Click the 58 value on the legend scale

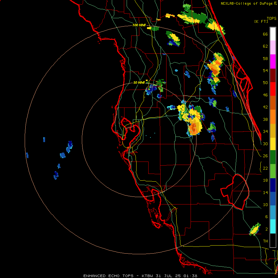(265, 58)
